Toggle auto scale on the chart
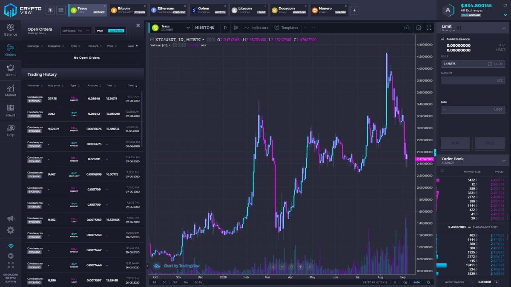Image resolution: width=511 pixels, height=287 pixels. 417,282
